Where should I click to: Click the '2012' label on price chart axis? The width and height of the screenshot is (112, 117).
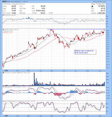tap(6, 70)
